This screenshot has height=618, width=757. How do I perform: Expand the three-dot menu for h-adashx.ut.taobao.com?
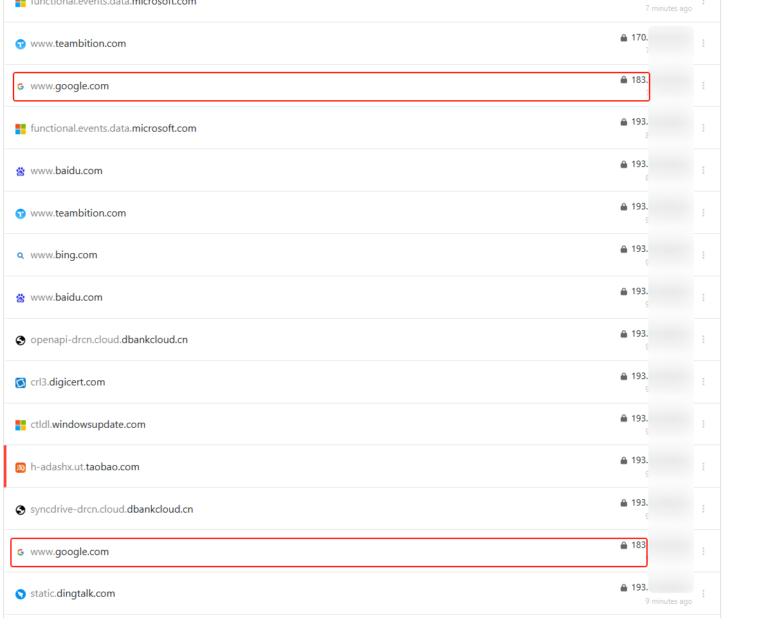tap(704, 467)
